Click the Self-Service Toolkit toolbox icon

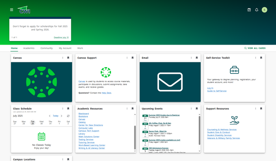pyautogui.click(x=234, y=71)
